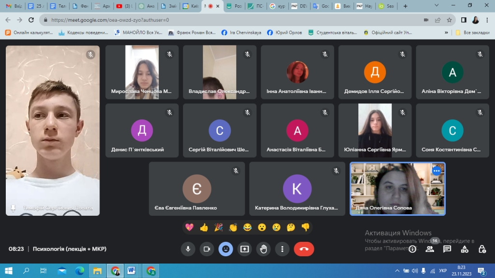Image resolution: width=495 pixels, height=278 pixels.
Task: Click muted mic icon on Денис П'янтківський's tile
Action: click(x=170, y=112)
